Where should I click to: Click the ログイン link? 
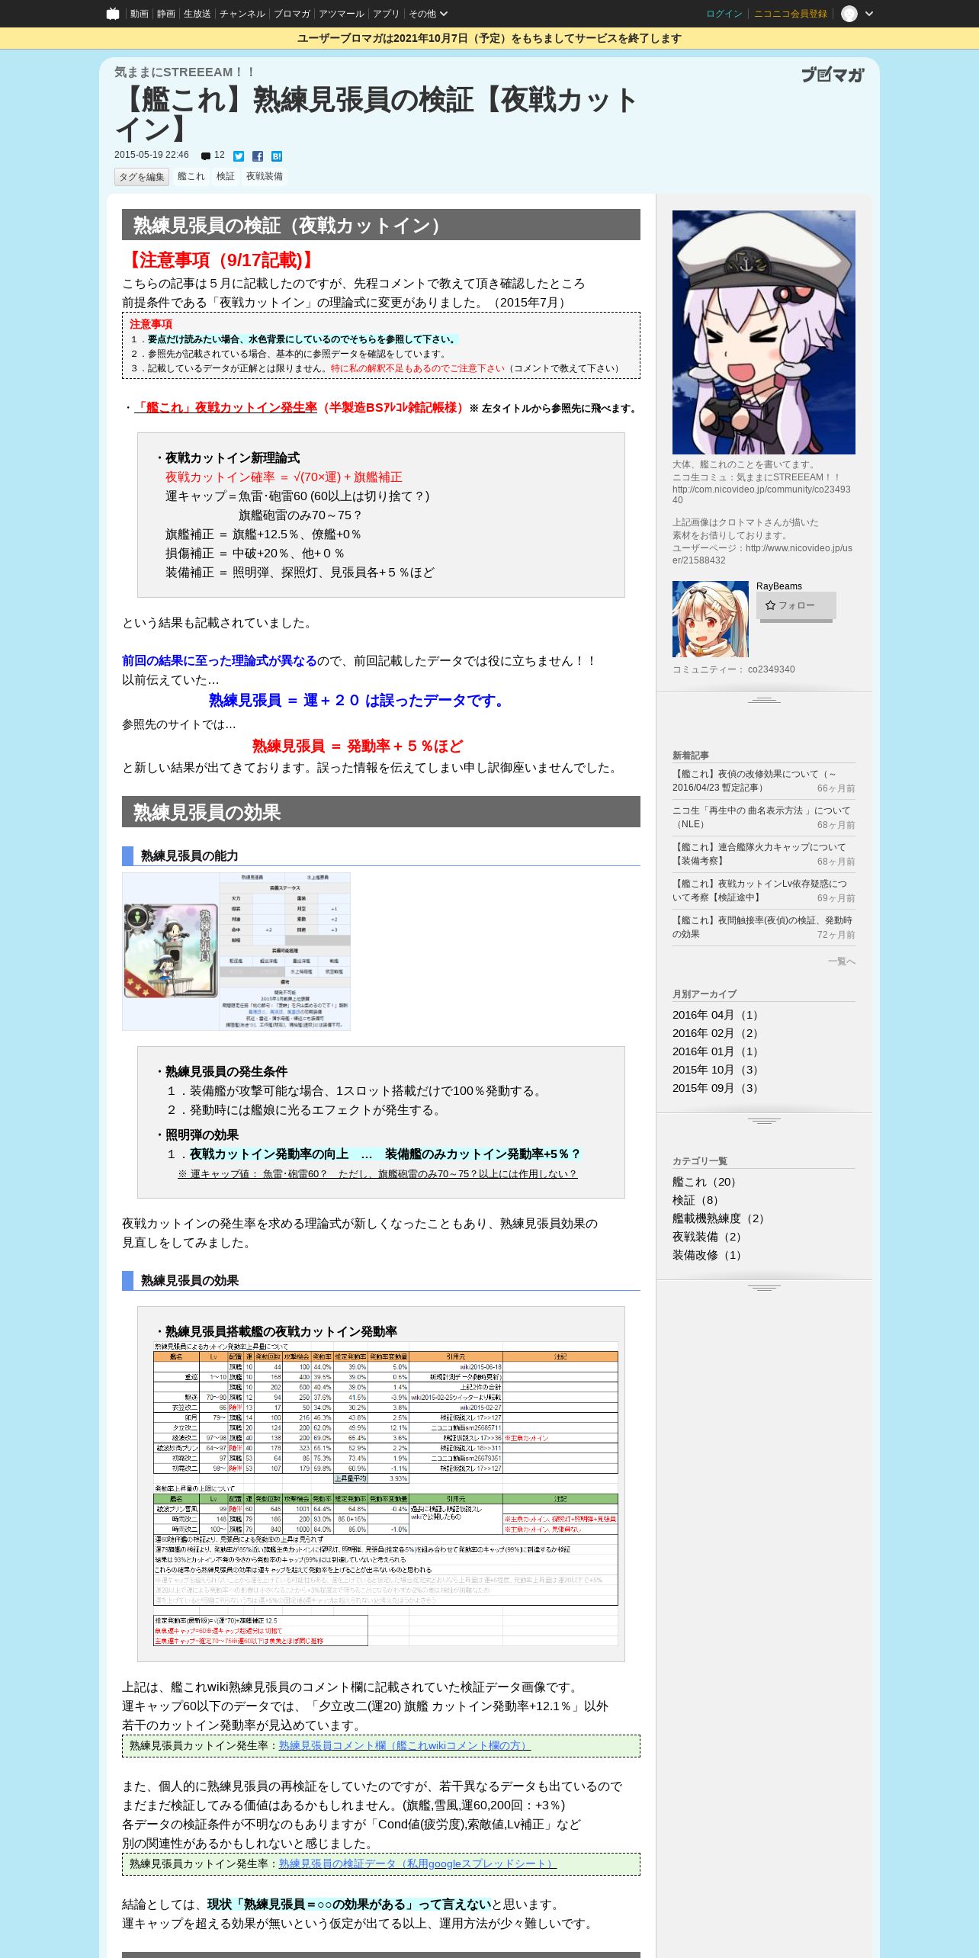coord(724,14)
